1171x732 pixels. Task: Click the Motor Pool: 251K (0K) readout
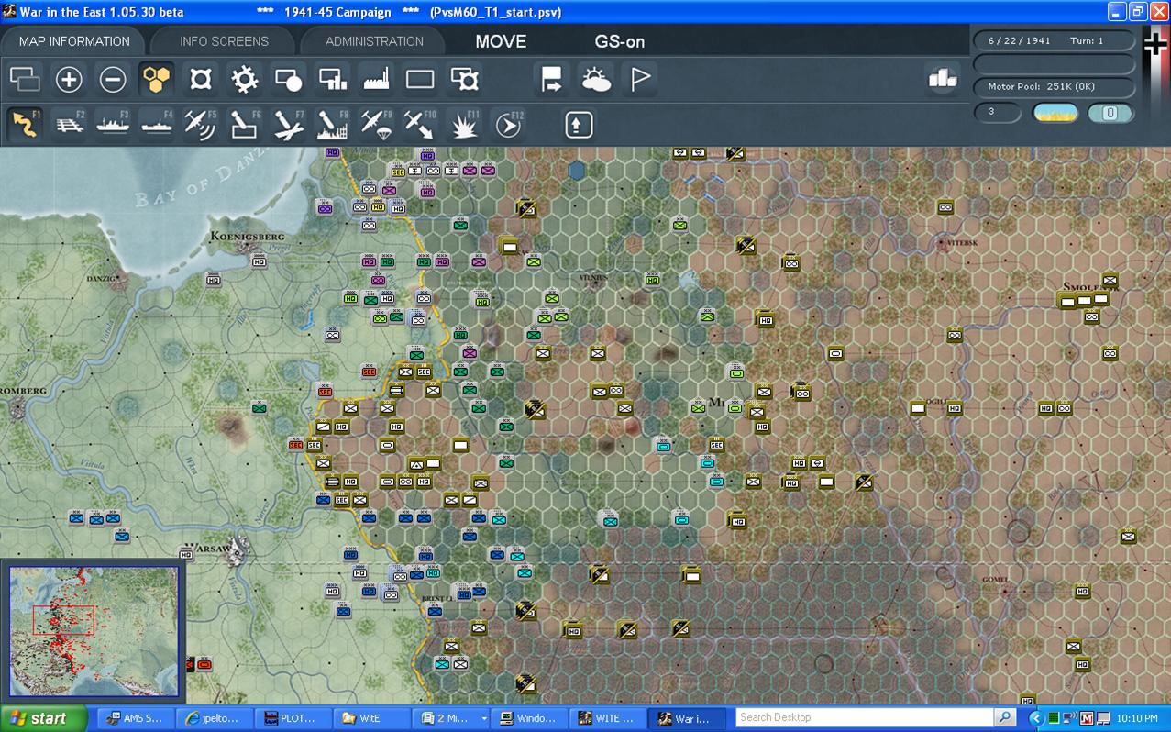click(1054, 86)
